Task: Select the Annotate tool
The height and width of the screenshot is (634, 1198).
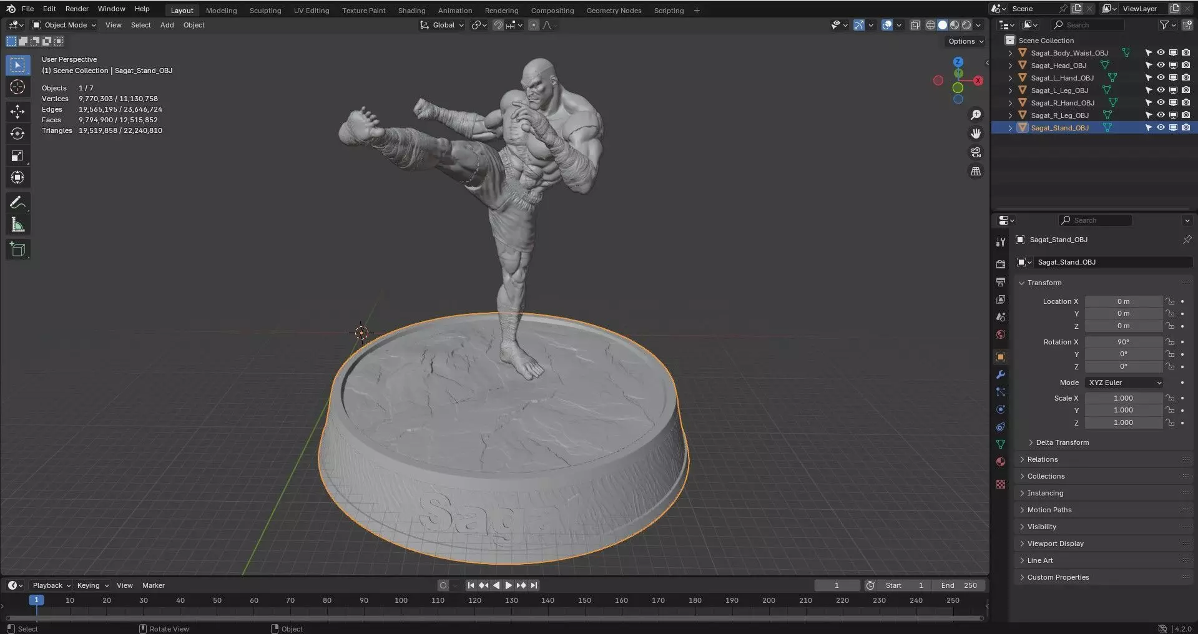Action: point(17,202)
